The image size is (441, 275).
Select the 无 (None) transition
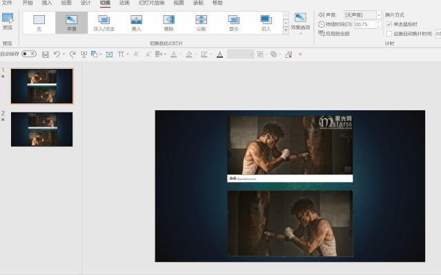pyautogui.click(x=39, y=23)
